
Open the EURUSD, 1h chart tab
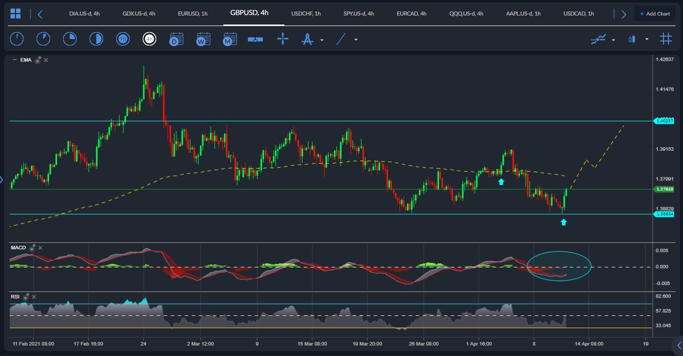(x=193, y=14)
